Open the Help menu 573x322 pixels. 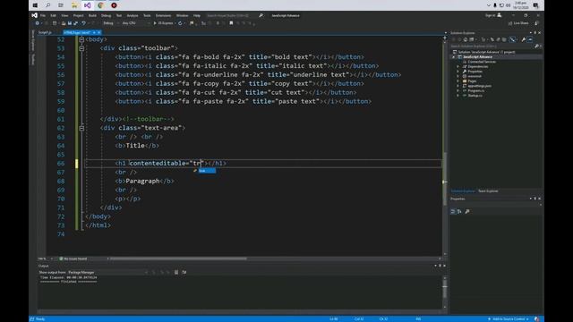(197, 16)
